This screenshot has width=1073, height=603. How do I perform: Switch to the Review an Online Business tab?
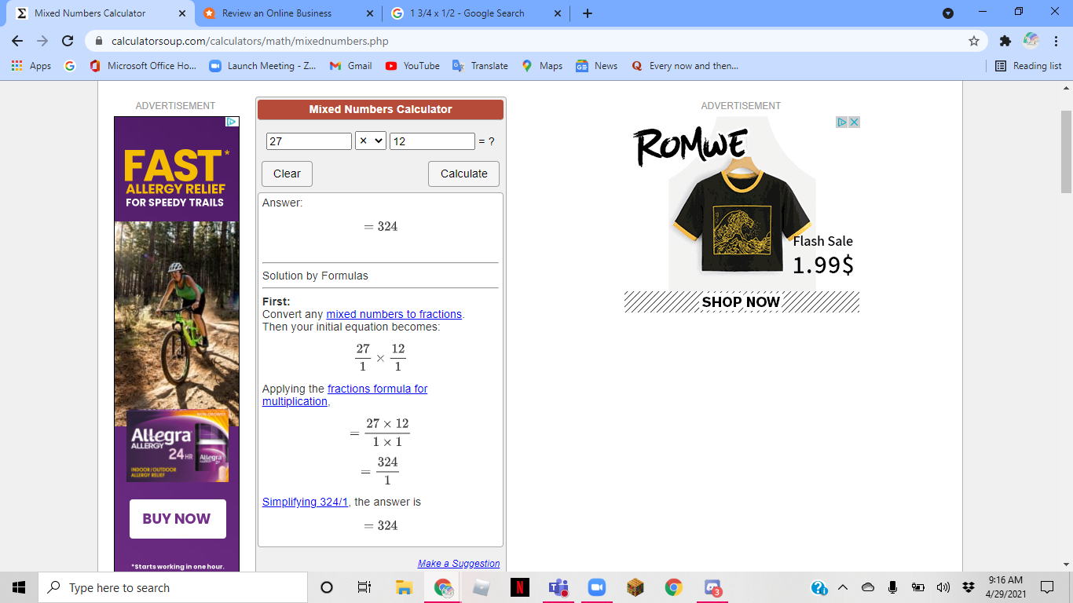(x=276, y=13)
